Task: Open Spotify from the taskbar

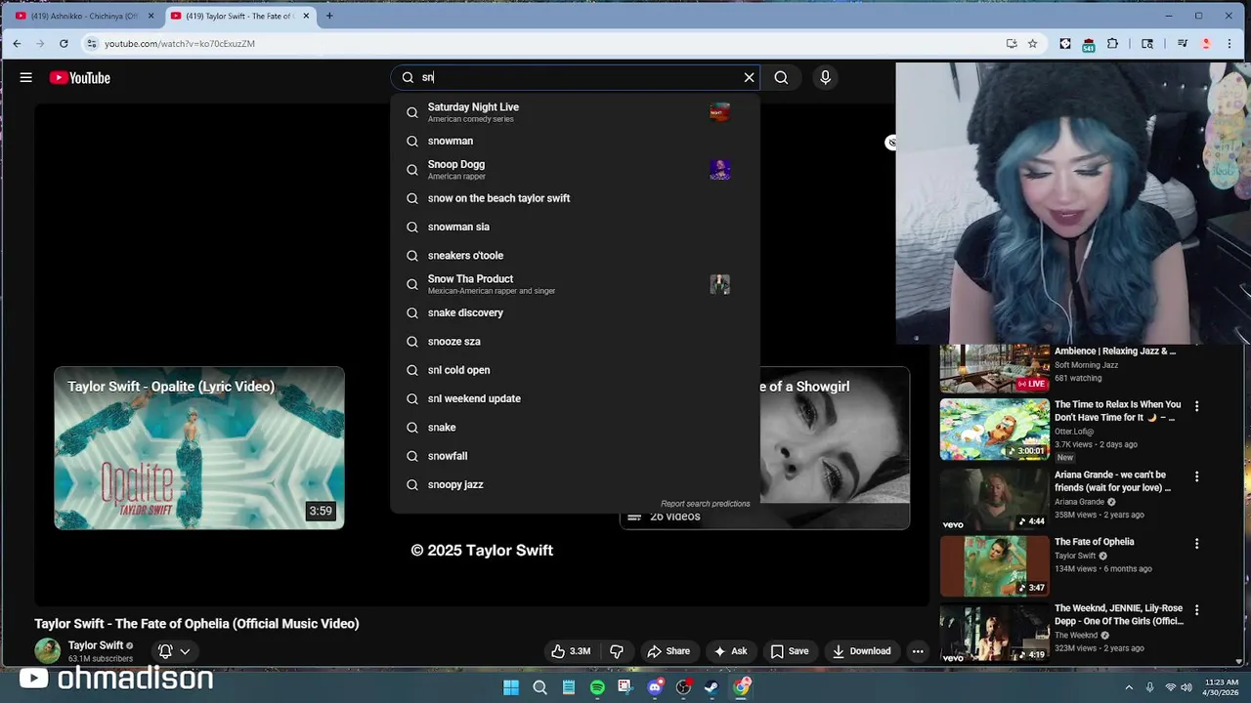Action: click(597, 687)
